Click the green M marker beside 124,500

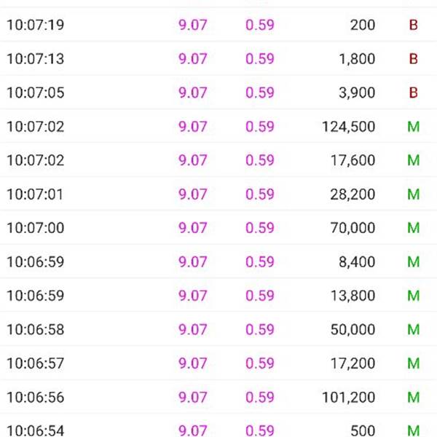pos(413,127)
